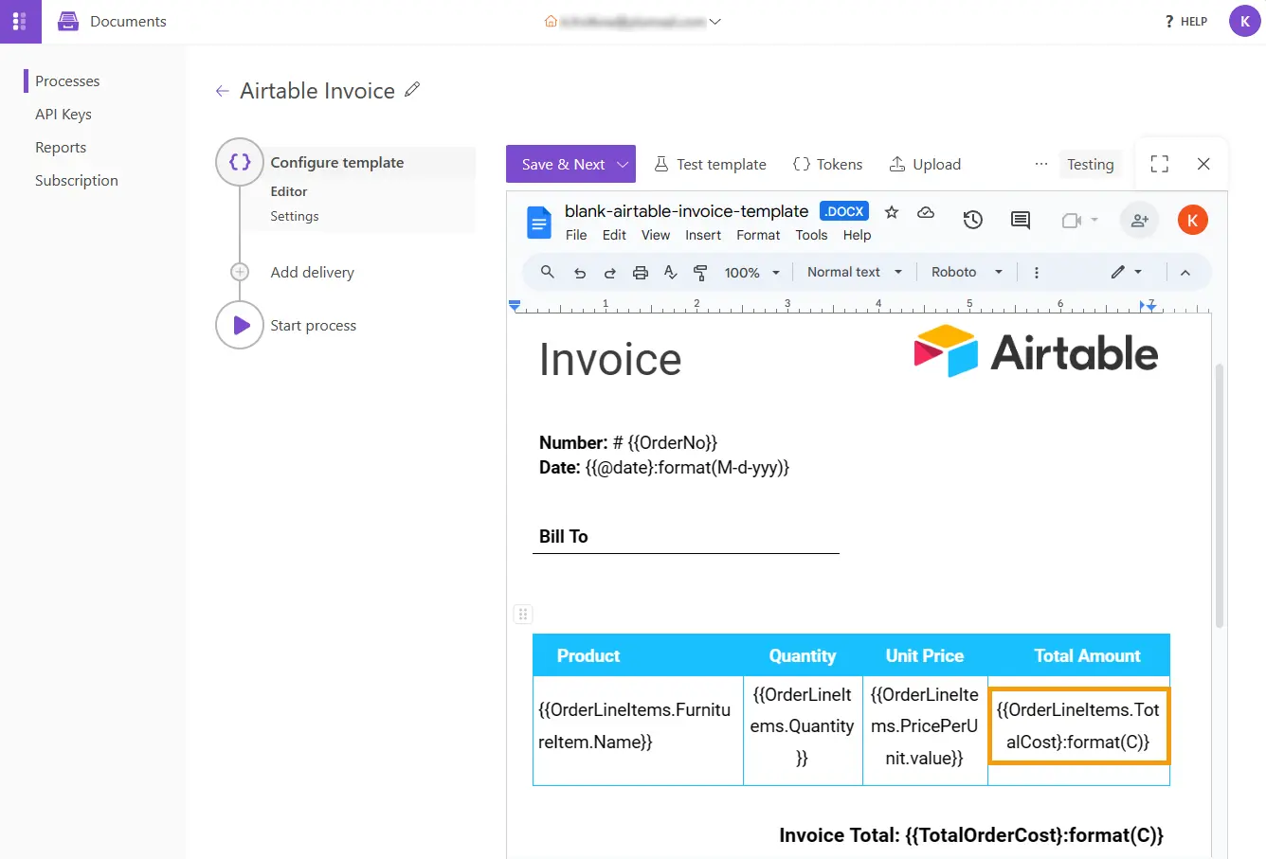Open the editing mode pencil dropdown
1266x859 pixels.
pyautogui.click(x=1127, y=272)
